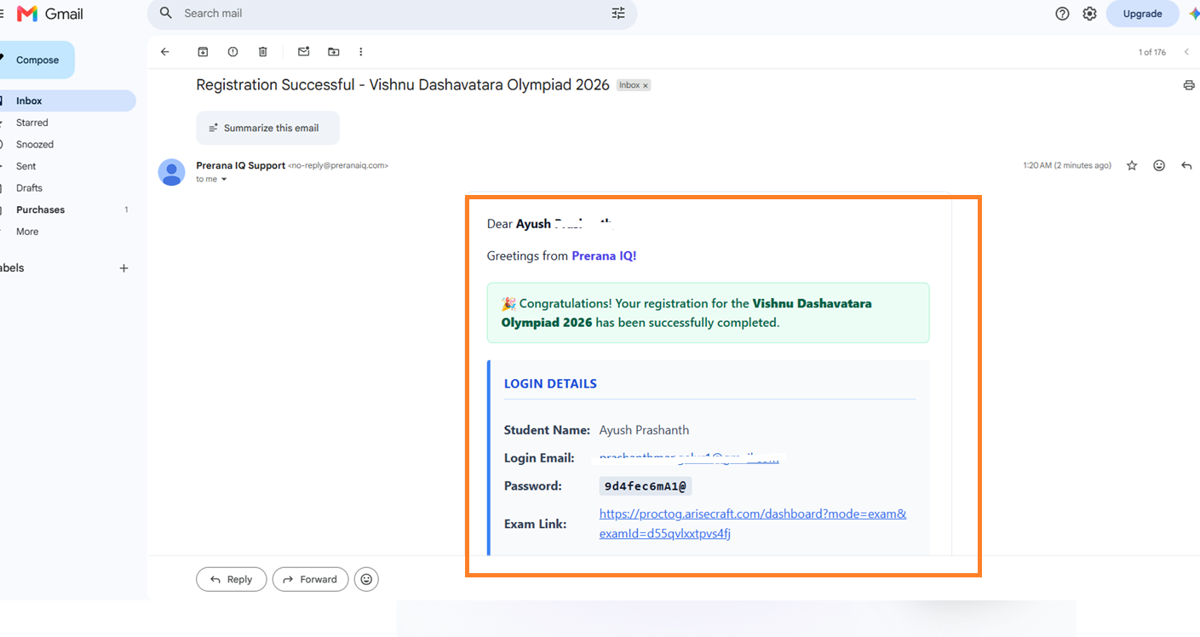Screen dimensions: 1200x637
Task: Click the sender name Prerana IQ Support
Action: click(x=241, y=165)
